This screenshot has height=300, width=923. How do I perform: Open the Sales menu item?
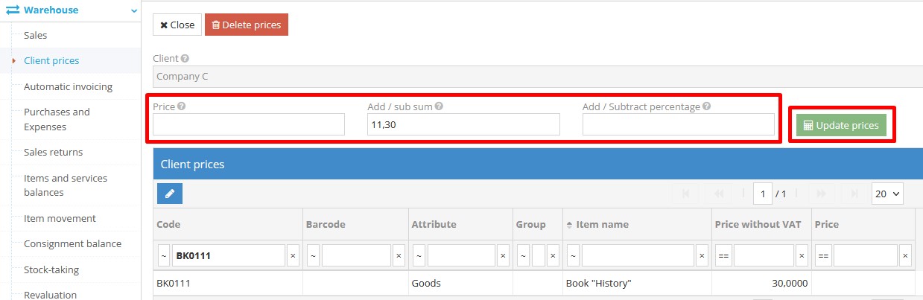35,35
